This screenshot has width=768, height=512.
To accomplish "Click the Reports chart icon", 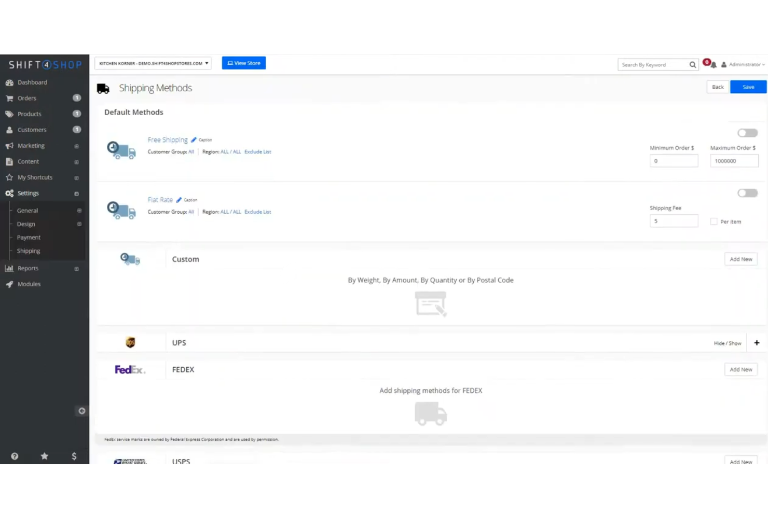I will point(9,268).
